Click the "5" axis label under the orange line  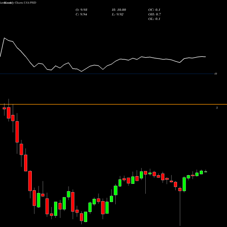coord(217,108)
